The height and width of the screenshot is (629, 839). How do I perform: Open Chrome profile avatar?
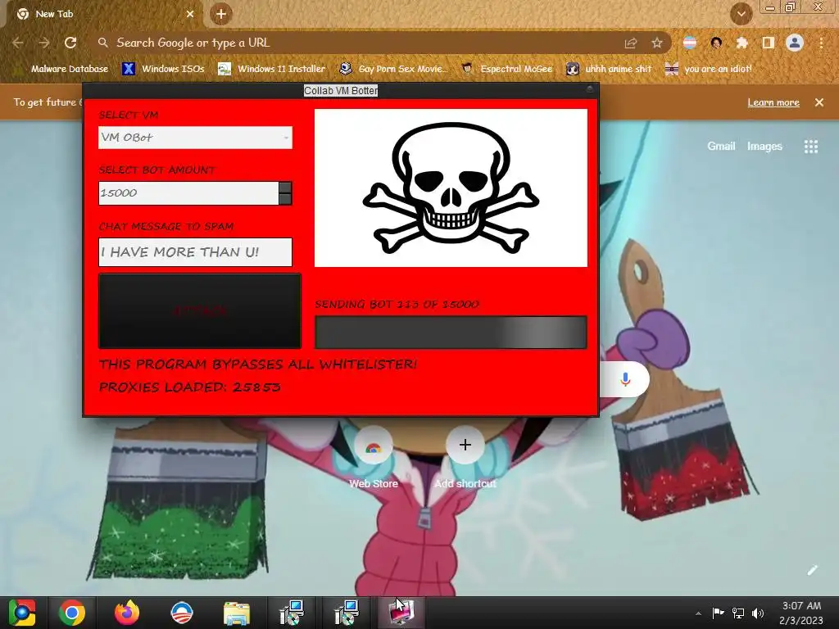pyautogui.click(x=795, y=43)
